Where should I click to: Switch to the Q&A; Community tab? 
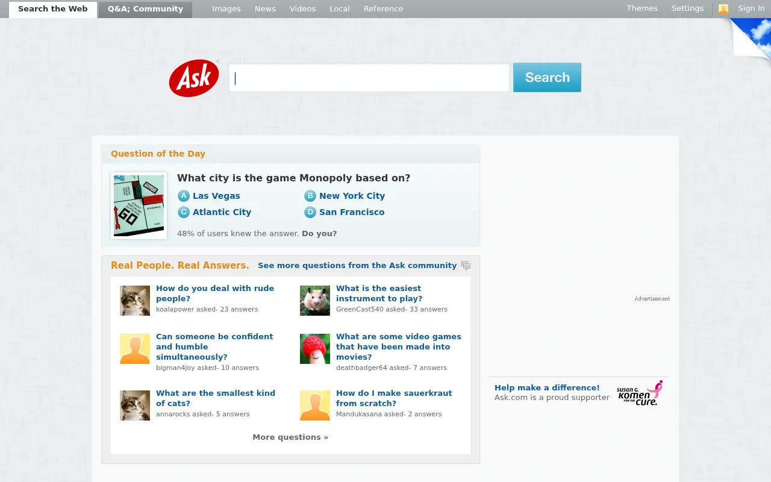pos(145,9)
